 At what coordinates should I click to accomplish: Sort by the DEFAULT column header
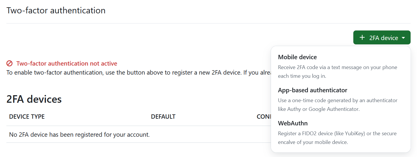163,117
